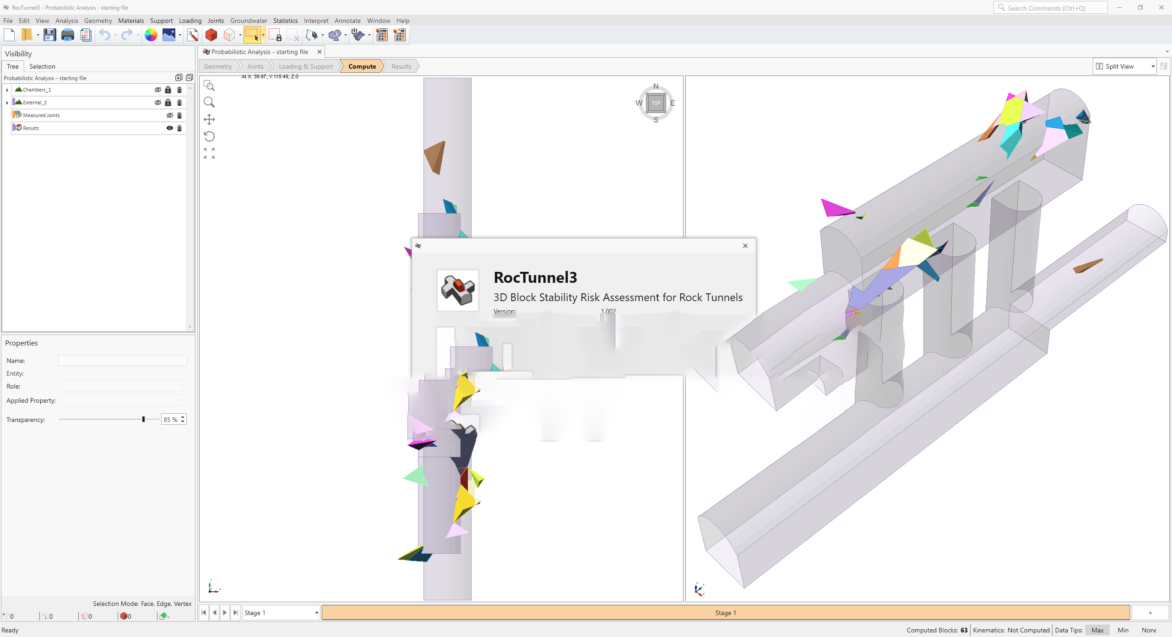Open the Stage 1 dropdown
The height and width of the screenshot is (637, 1172).
pyautogui.click(x=316, y=613)
